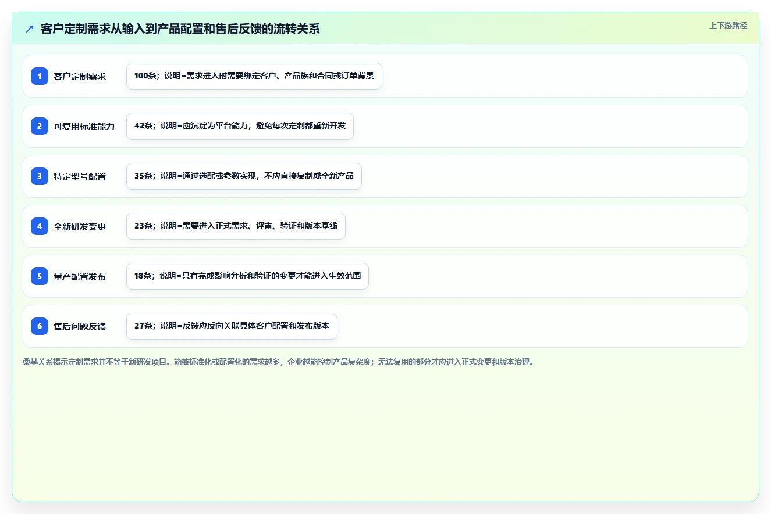The width and height of the screenshot is (771, 514).
Task: Select step badge number 2
Action: [x=40, y=126]
